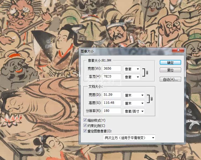Click the resolution field showing 180
201x160 pixels.
[x=112, y=111]
